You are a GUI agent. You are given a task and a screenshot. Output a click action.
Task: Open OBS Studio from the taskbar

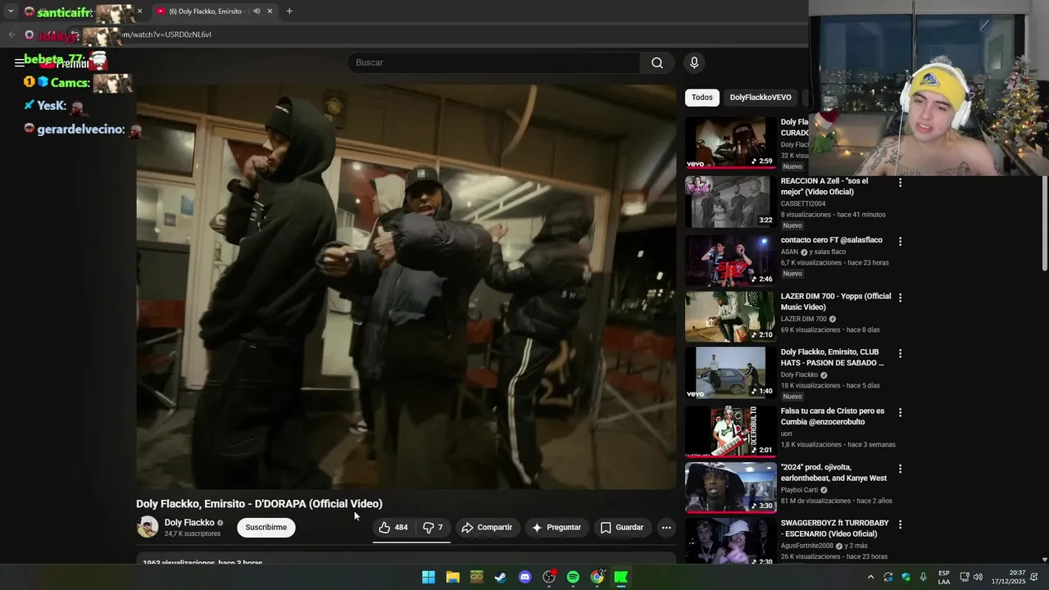(x=549, y=578)
